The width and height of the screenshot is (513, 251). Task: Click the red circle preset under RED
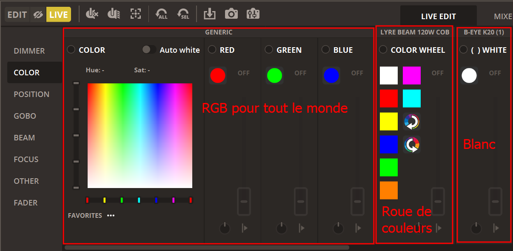(218, 76)
